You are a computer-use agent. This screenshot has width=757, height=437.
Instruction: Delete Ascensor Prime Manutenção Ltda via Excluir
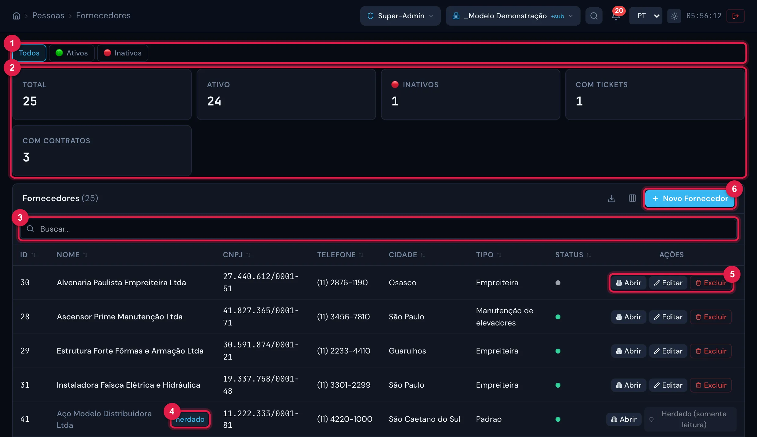[x=711, y=317]
